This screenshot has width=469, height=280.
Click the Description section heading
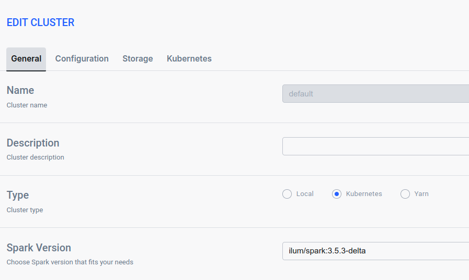(x=33, y=143)
